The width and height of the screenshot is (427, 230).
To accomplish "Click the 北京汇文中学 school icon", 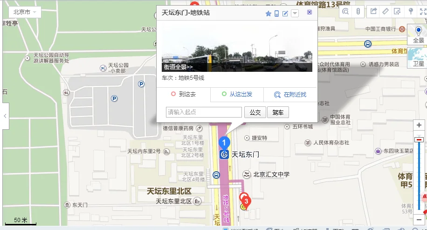I will point(247,174).
